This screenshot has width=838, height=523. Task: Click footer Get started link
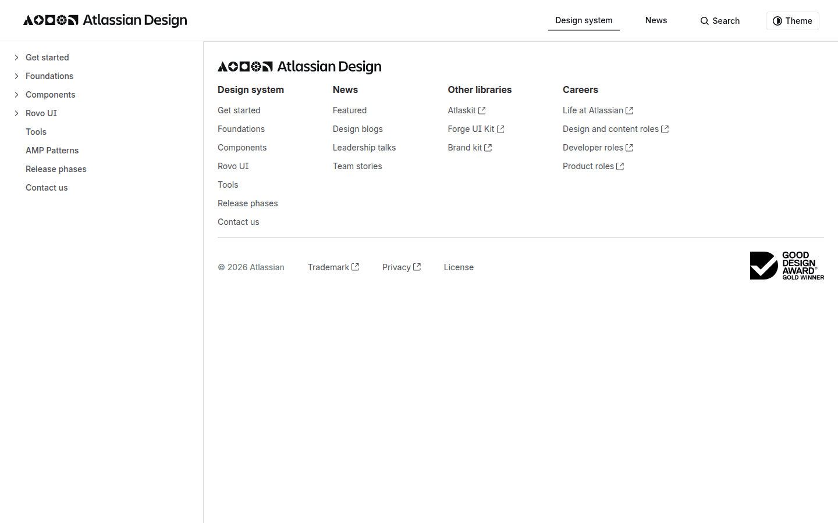point(239,110)
